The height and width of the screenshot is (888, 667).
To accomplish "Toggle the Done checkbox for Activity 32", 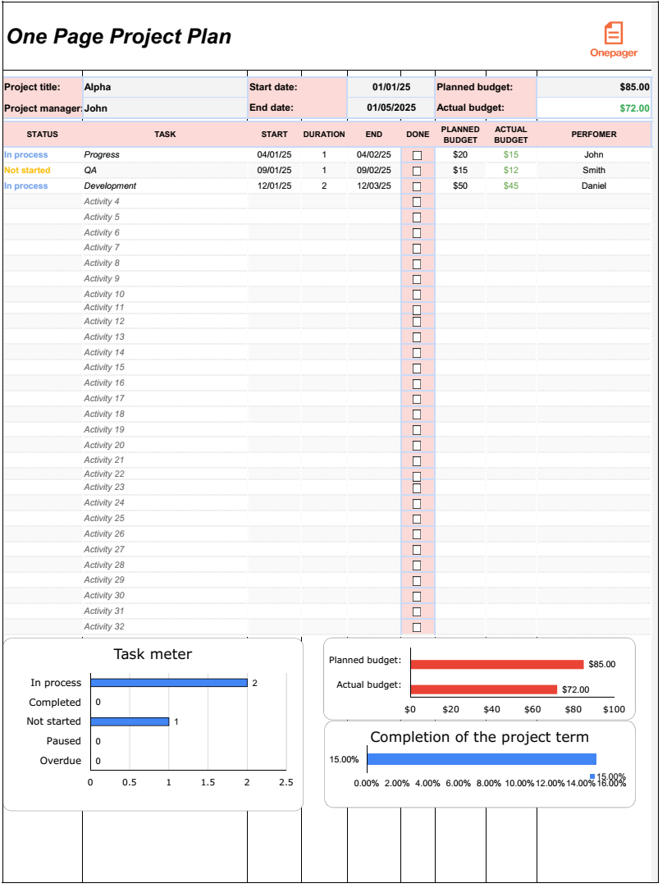I will [x=417, y=628].
